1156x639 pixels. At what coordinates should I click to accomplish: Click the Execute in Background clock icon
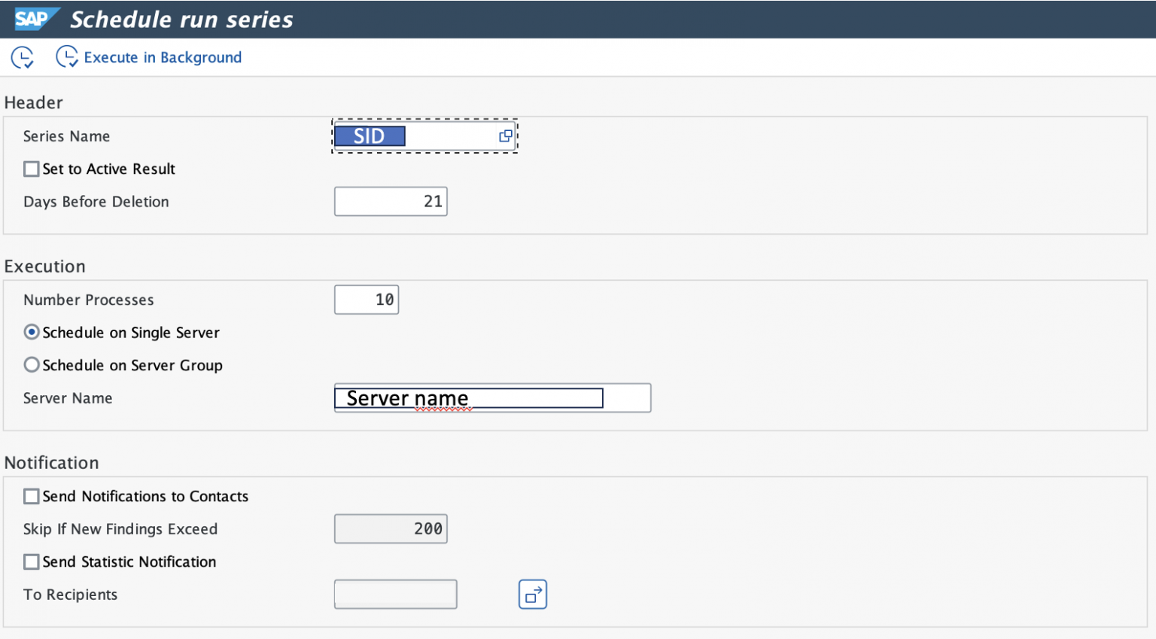pyautogui.click(x=67, y=57)
